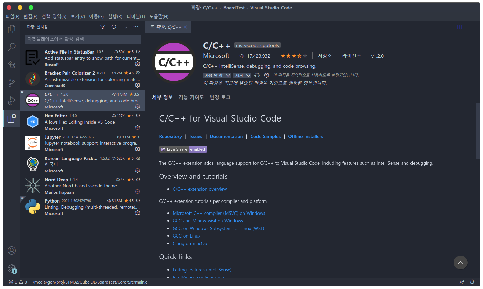Screen dimensions: 483x289
Task: Click sync-ignored icon on Bracket Pair Colorizer 2
Action: pyautogui.click(x=138, y=73)
